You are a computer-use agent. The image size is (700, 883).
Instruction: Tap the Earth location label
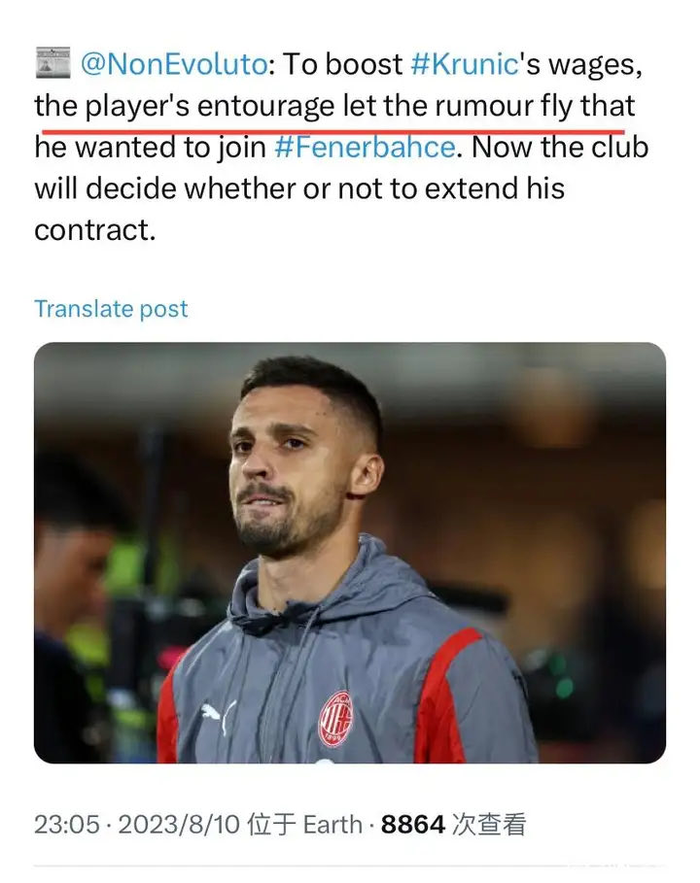pos(331,825)
